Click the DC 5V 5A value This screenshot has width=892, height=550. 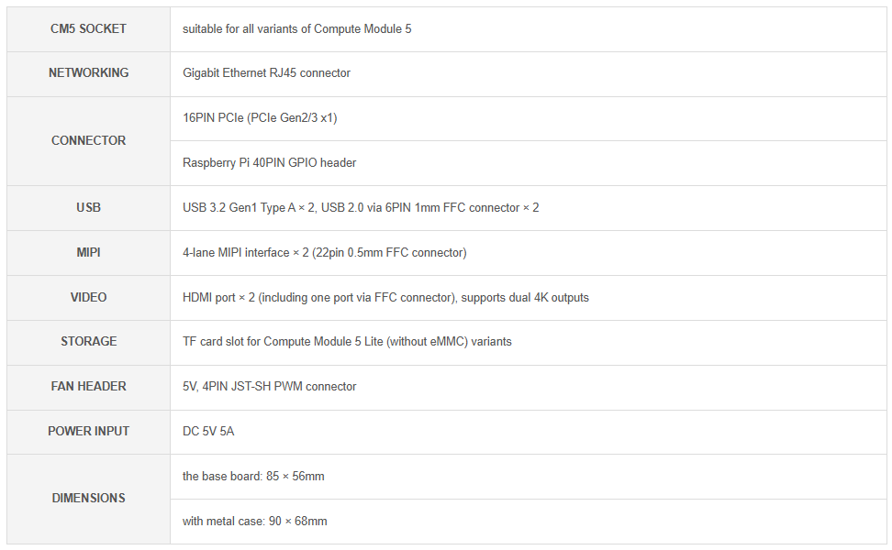click(x=208, y=431)
